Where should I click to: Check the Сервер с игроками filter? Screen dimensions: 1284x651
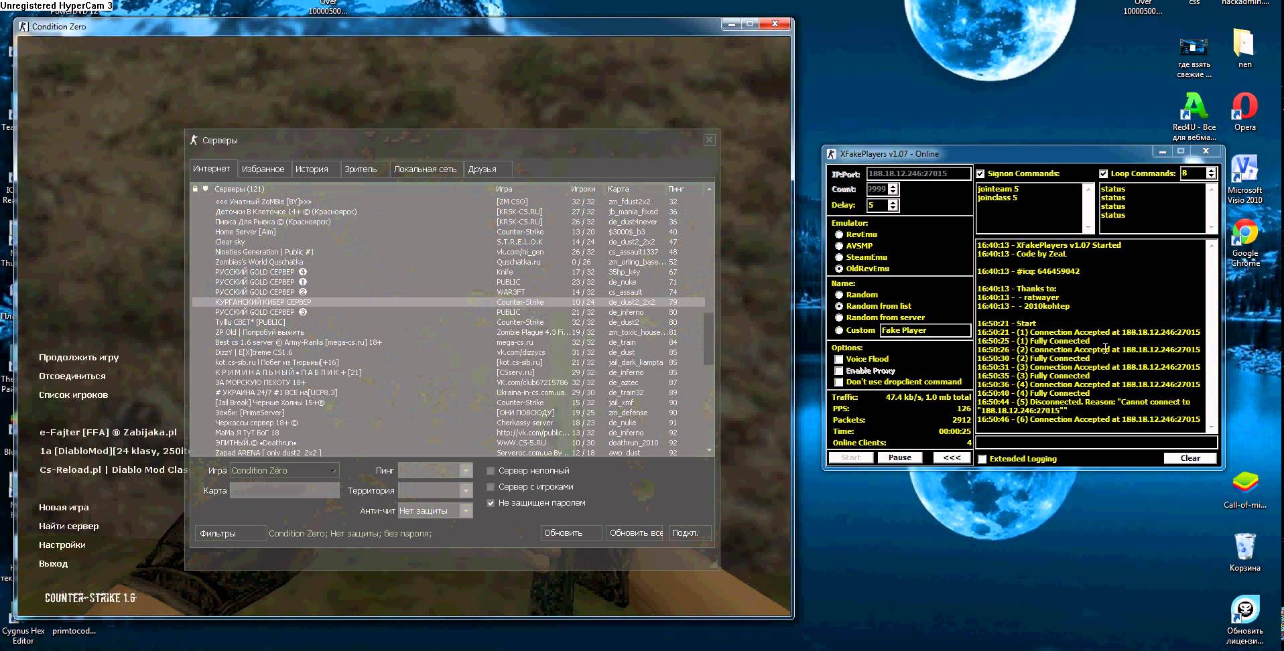pos(491,487)
